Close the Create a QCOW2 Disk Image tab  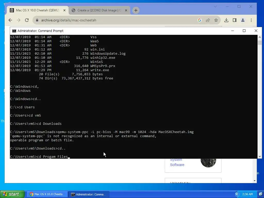(x=126, y=10)
